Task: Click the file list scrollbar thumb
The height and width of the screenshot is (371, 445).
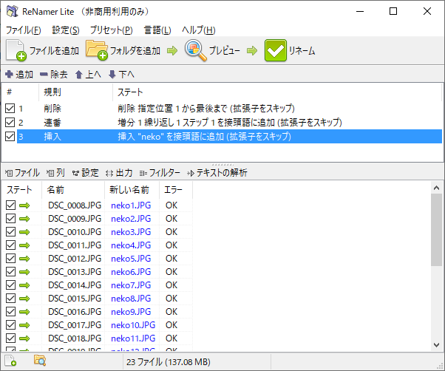Action: click(x=436, y=230)
